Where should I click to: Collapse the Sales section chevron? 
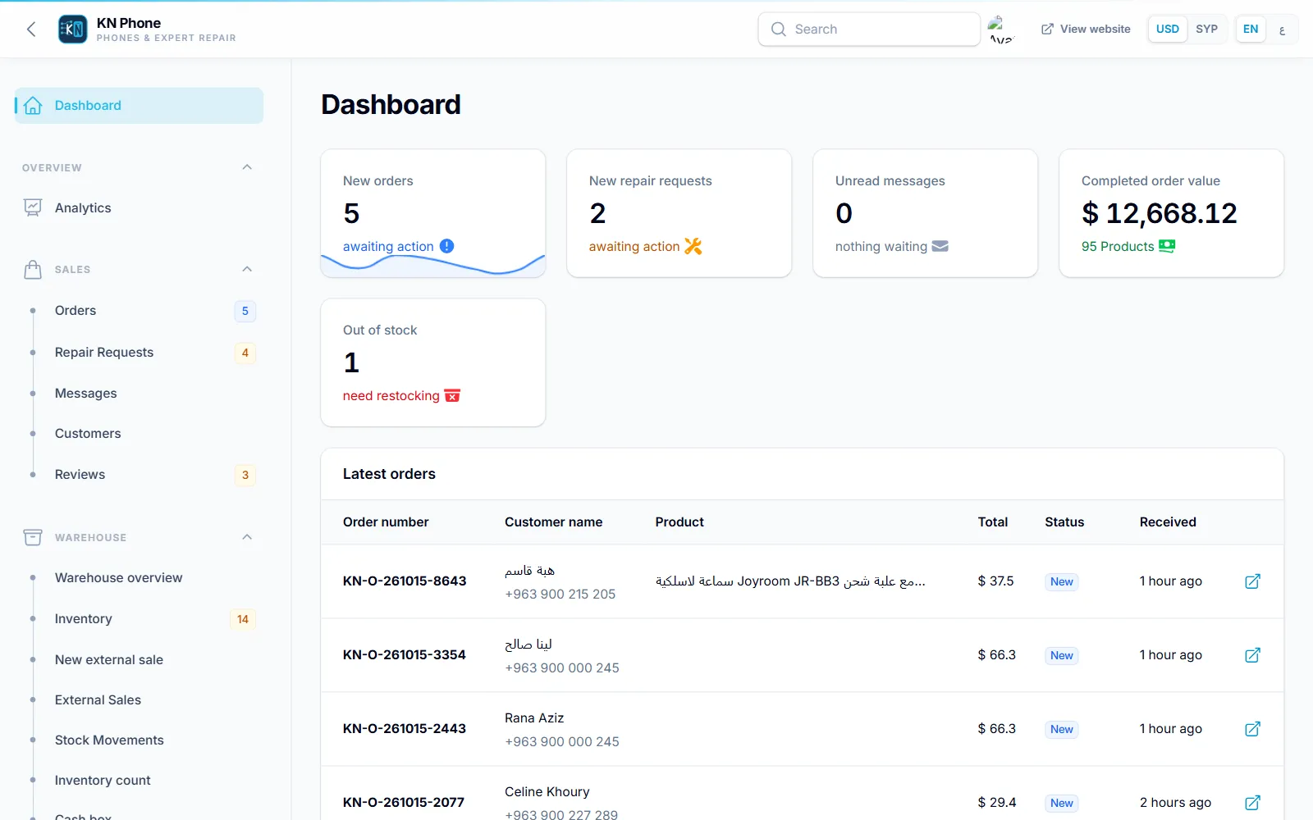click(247, 269)
